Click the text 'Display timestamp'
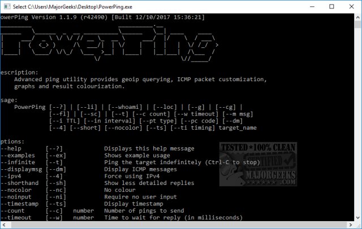 click(133, 204)
